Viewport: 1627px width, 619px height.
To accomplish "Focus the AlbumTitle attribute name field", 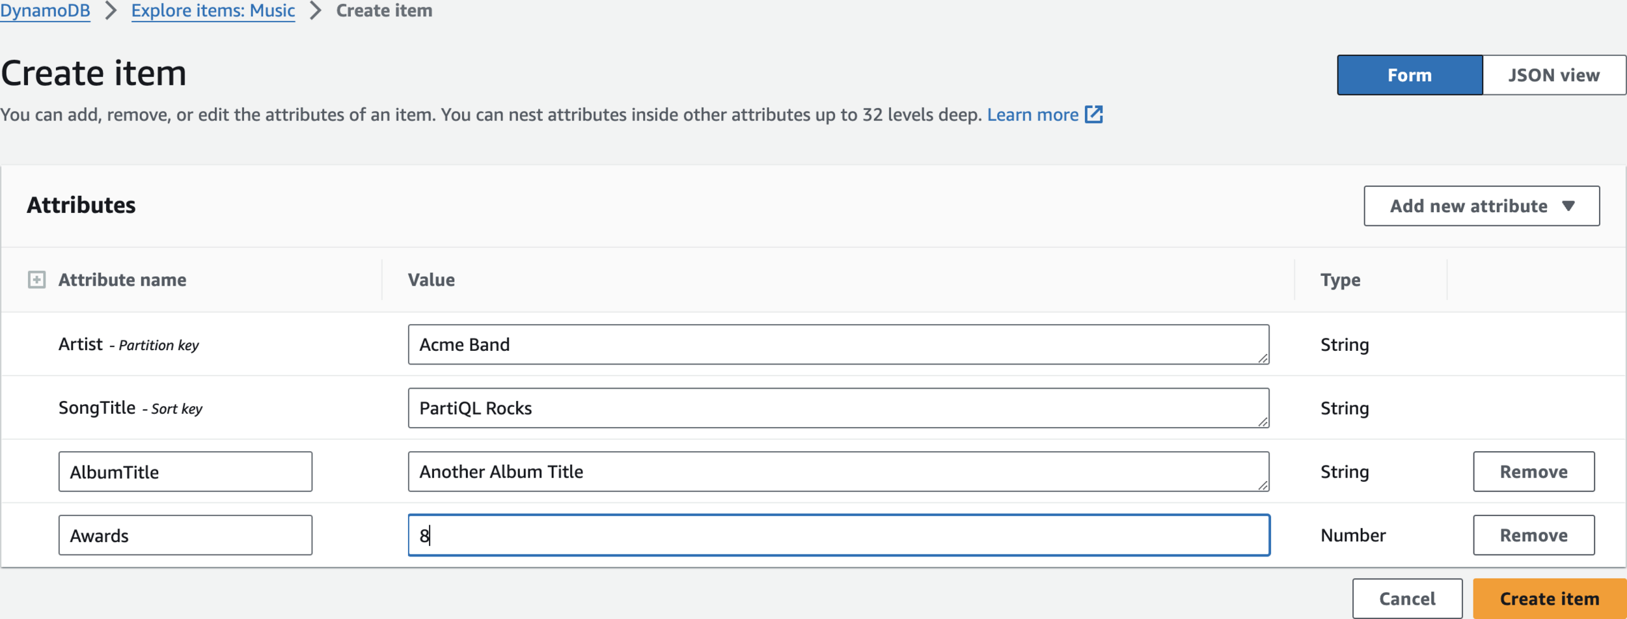I will (x=185, y=472).
